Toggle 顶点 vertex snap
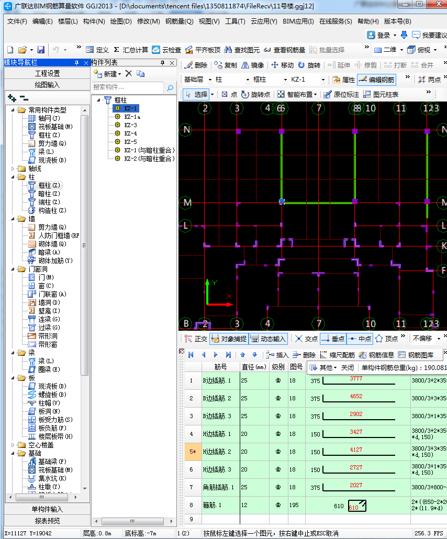 [386, 339]
